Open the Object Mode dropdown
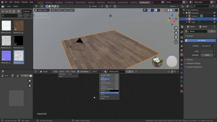Viewport: 217px width, 122px height. [42, 10]
